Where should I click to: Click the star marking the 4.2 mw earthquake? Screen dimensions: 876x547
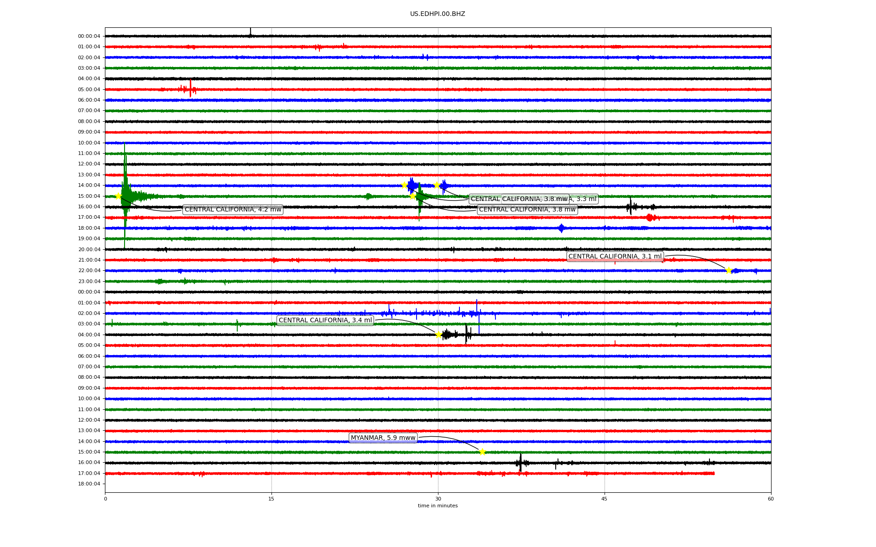pos(118,196)
